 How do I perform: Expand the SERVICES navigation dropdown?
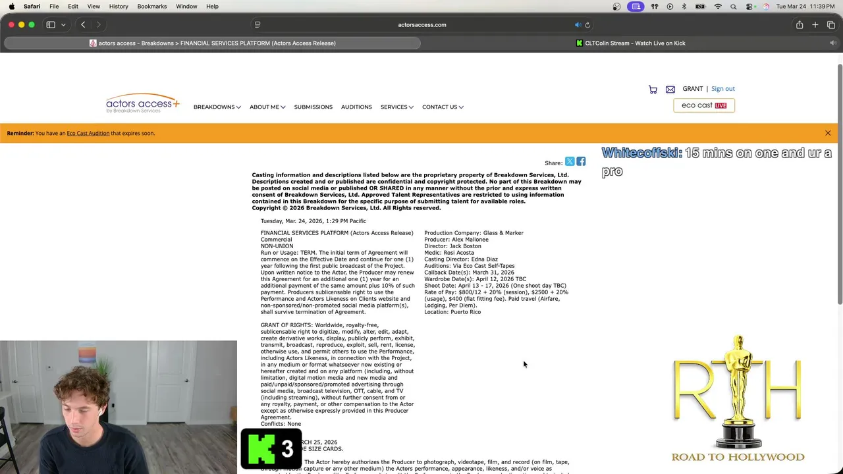pos(396,107)
